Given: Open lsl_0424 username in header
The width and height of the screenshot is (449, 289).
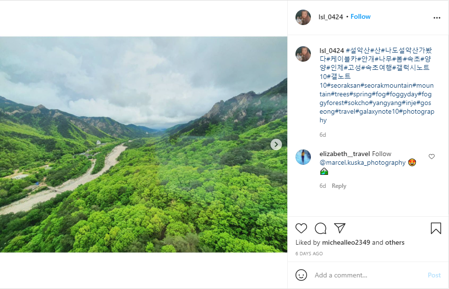Looking at the screenshot, I should 331,17.
